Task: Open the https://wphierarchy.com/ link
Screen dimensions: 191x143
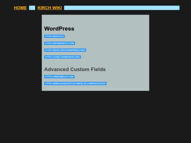Action: 59,43
